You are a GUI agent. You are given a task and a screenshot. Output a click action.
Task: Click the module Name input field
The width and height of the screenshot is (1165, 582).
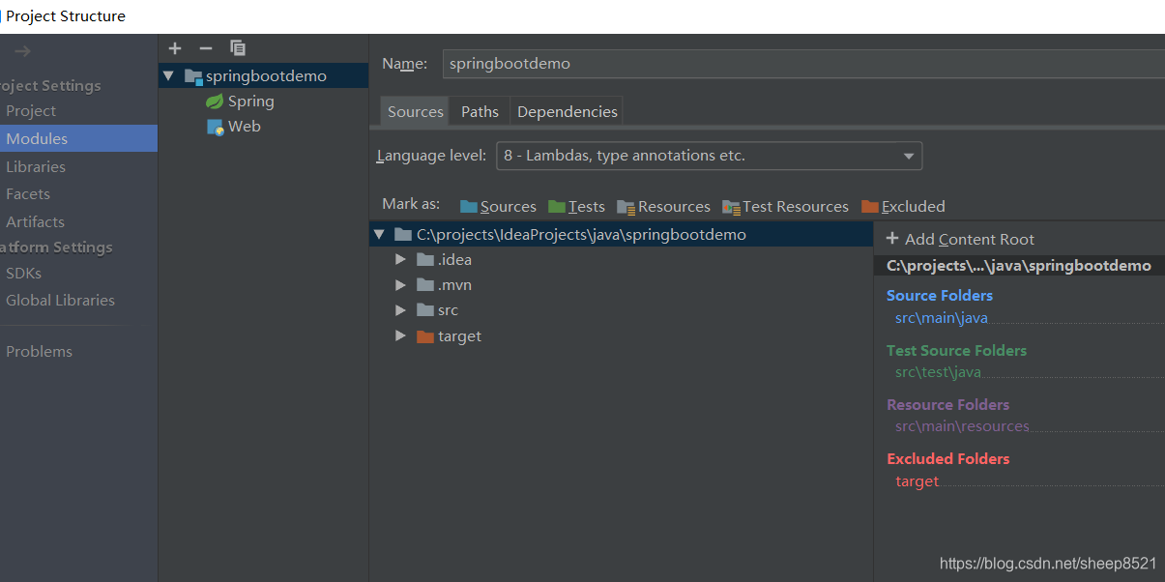click(803, 64)
